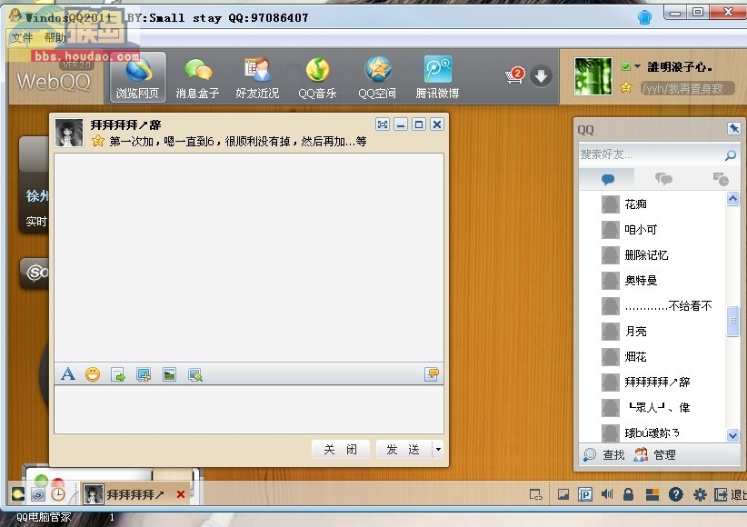The image size is (747, 527).
Task: Close the 拜拜拜拜 chat tab with red X
Action: coord(181,494)
